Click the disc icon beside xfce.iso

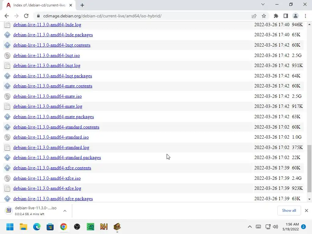coord(7,178)
